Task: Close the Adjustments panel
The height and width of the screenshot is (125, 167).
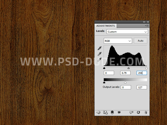Action: point(148,22)
